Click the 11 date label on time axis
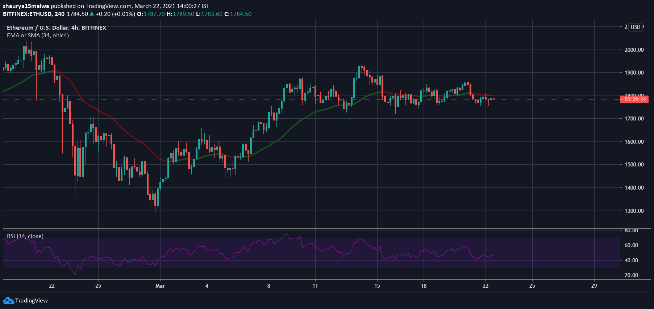Viewport: 654px width, 309px height. (315, 286)
